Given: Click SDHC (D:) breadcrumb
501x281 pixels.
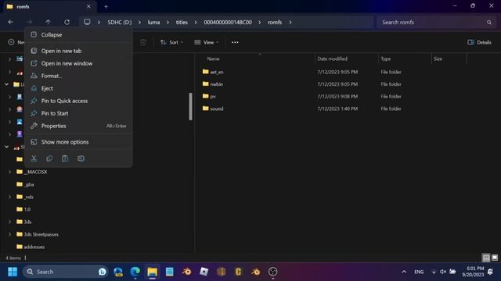Looking at the screenshot, I should pyautogui.click(x=120, y=23).
